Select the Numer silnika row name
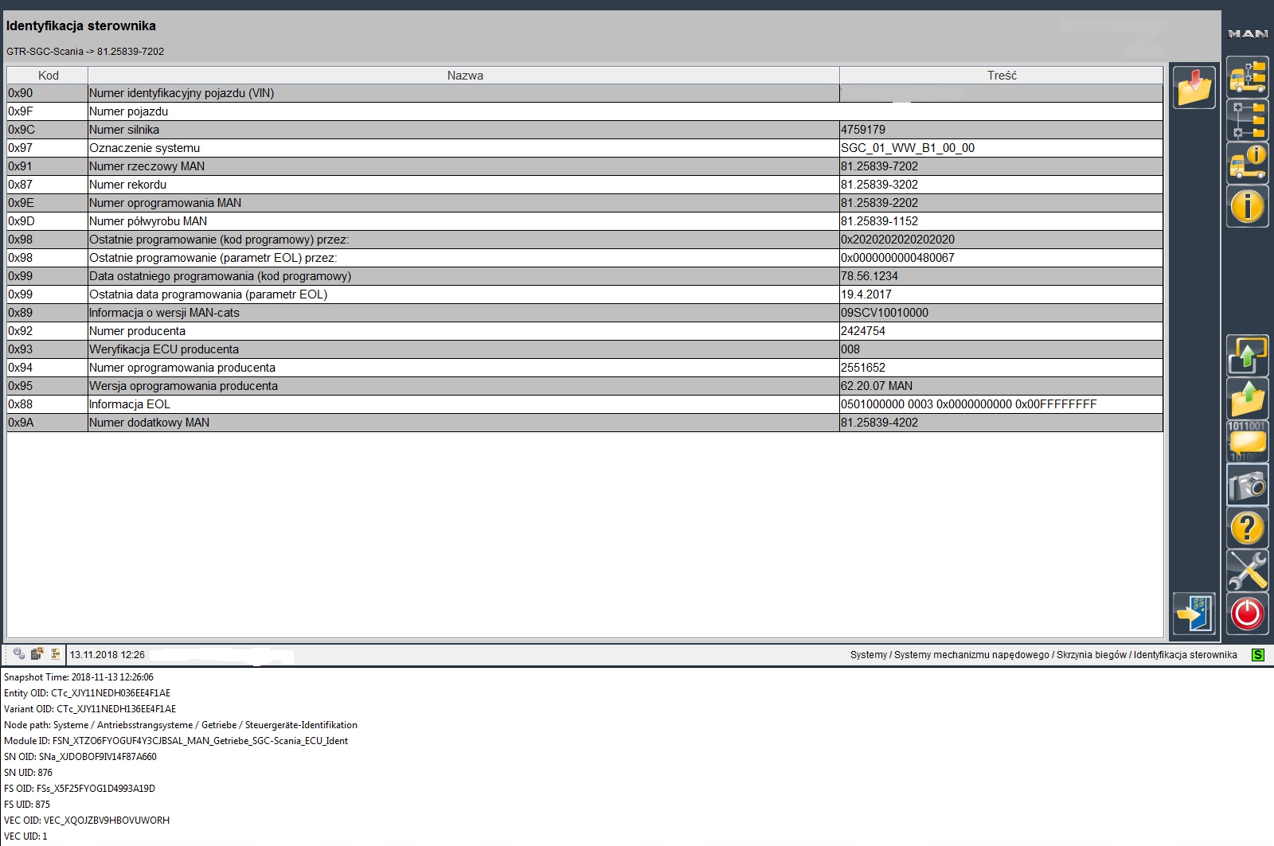 (x=124, y=130)
